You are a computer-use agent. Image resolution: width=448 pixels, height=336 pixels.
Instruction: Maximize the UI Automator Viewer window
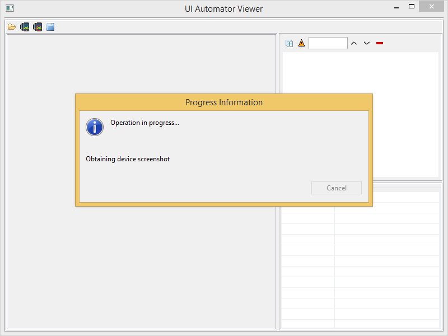tap(412, 6)
